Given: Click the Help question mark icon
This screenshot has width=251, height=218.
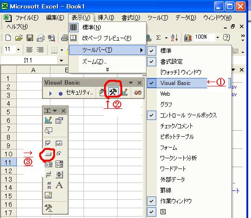Looking at the screenshot, I should tap(227, 38).
